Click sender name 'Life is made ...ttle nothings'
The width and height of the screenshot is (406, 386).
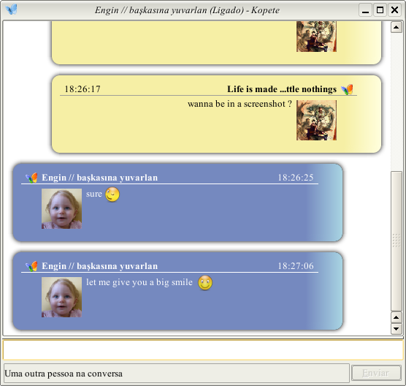point(282,89)
